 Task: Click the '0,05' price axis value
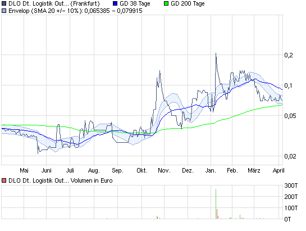(x=290, y=116)
